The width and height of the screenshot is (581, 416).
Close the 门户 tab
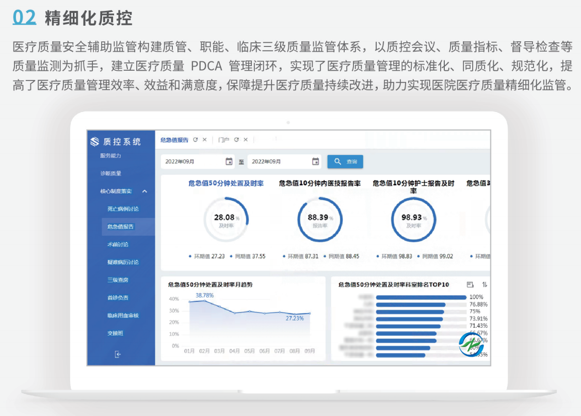click(x=246, y=140)
